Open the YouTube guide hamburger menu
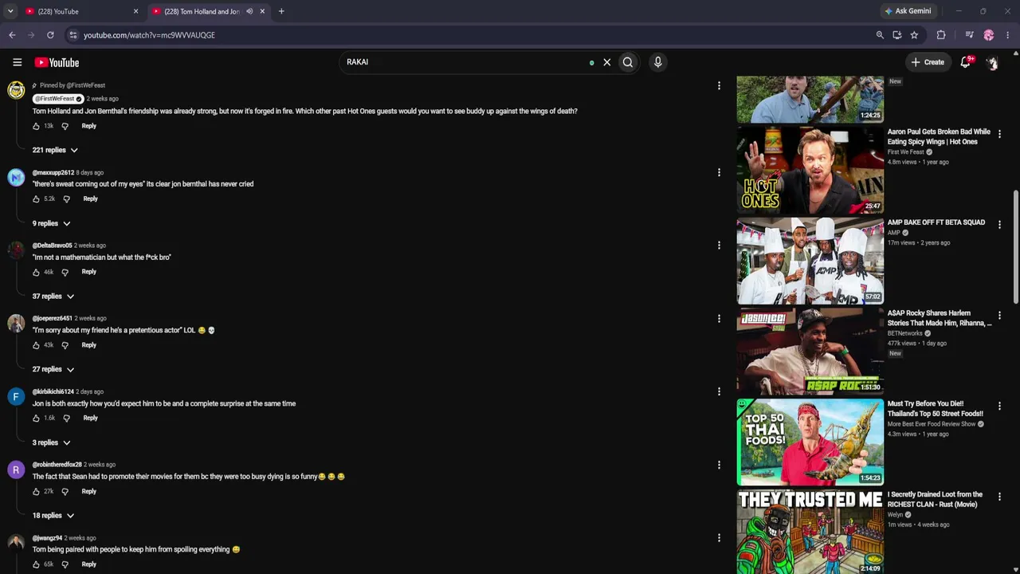The image size is (1020, 574). [x=17, y=62]
